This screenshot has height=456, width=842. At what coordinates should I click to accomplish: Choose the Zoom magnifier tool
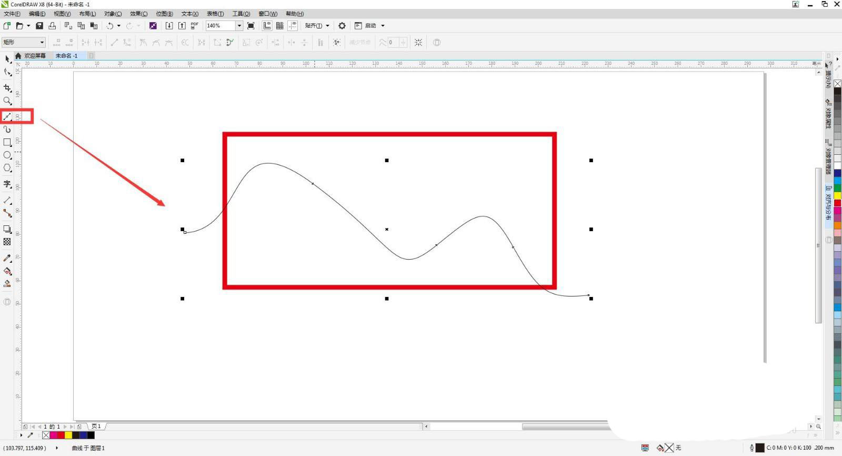click(x=7, y=101)
